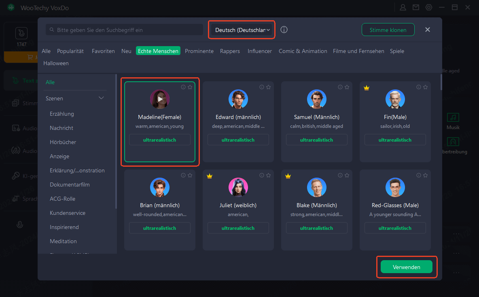479x297 pixels.
Task: Select the Juliet (weiblich) avatar
Action: (238, 187)
